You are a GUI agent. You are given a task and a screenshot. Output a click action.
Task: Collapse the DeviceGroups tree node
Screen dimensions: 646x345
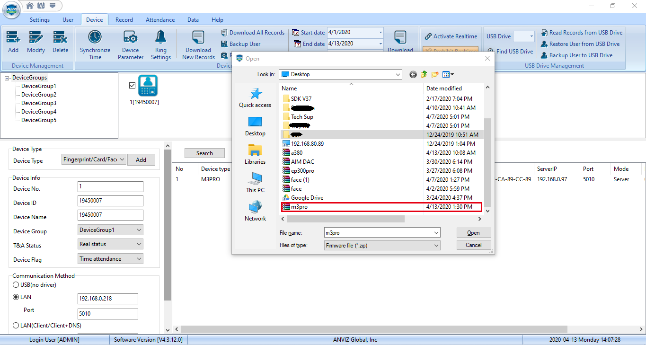7,78
